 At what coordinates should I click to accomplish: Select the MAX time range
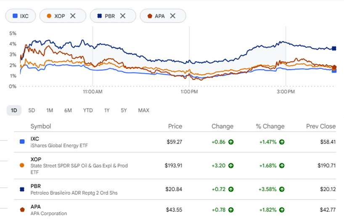[144, 110]
